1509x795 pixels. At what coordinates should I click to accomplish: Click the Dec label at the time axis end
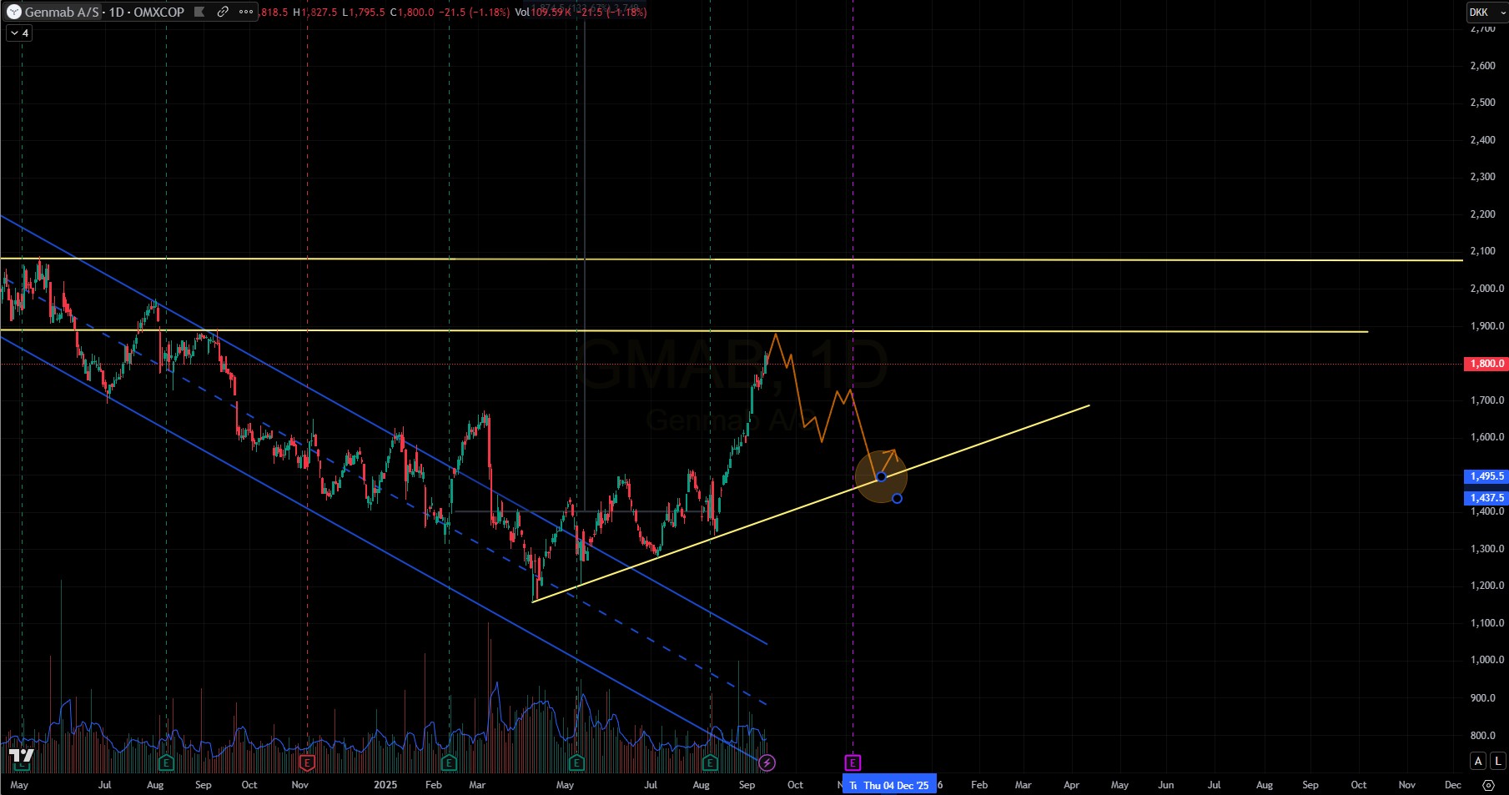[1452, 785]
